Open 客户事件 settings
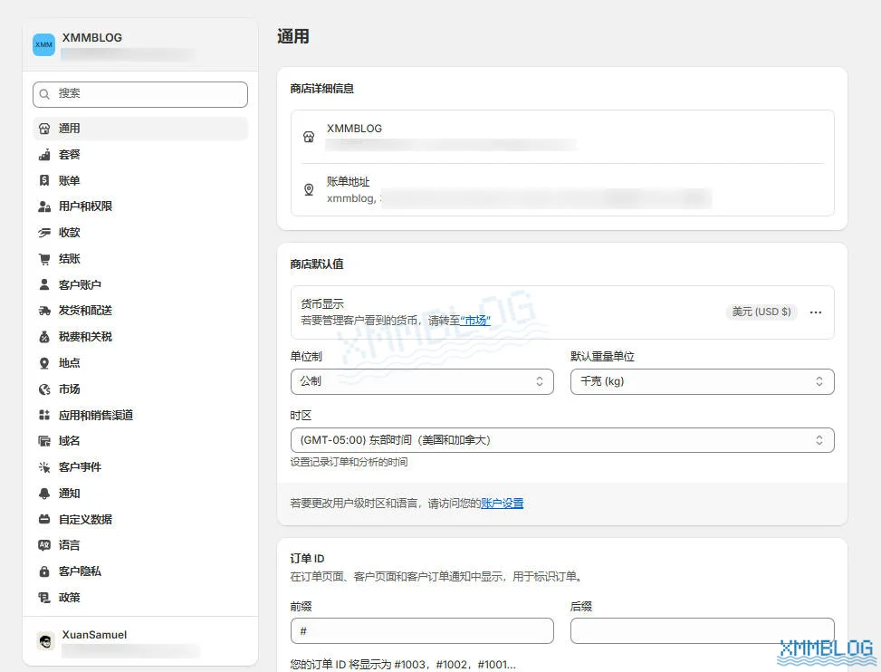Image resolution: width=881 pixels, height=672 pixels. pyautogui.click(x=140, y=467)
